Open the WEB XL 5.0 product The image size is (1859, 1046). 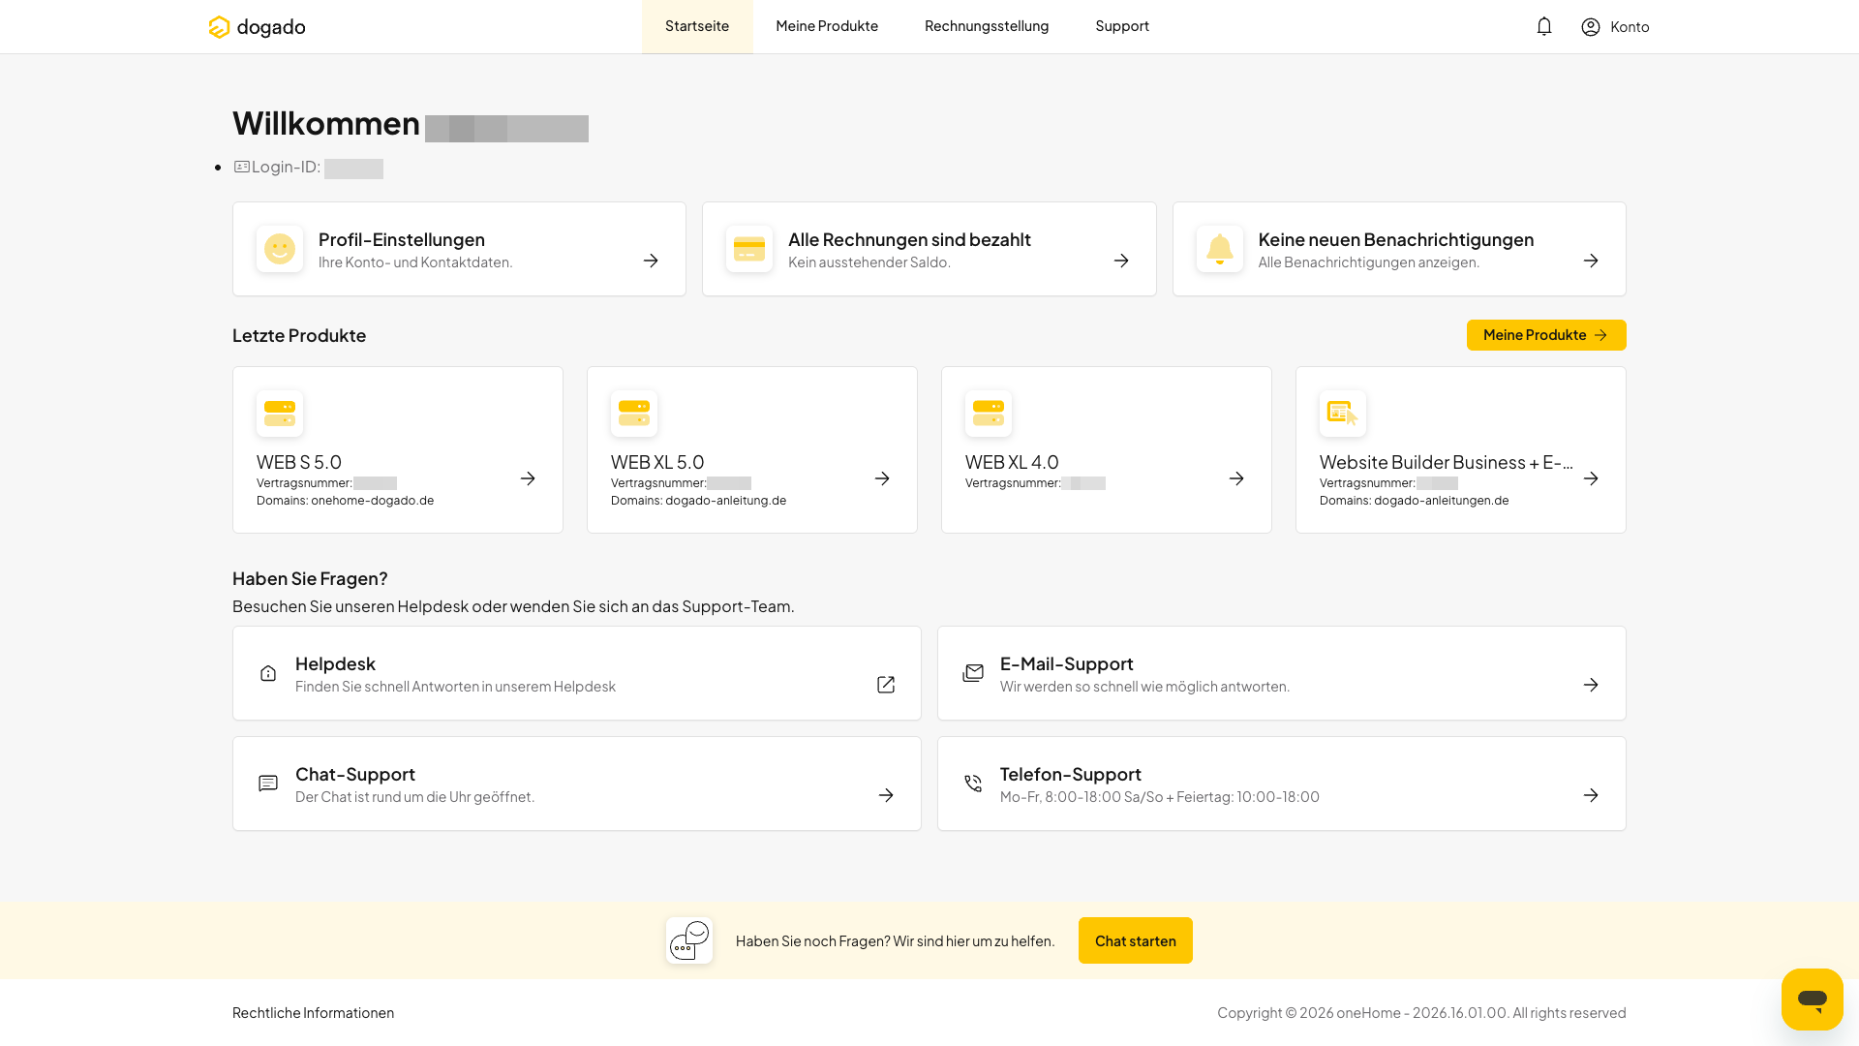pyautogui.click(x=752, y=449)
